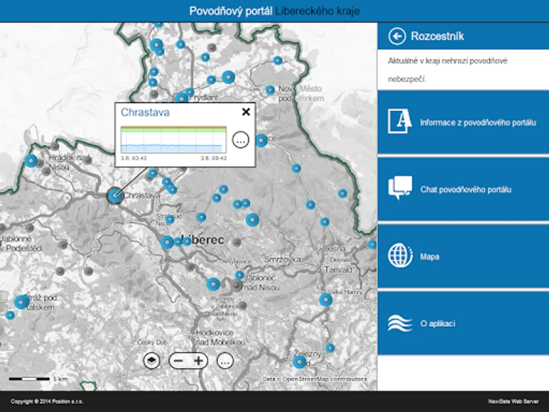Image resolution: width=549 pixels, height=412 pixels.
Task: Click the waves icon for O aplikaci
Action: pos(400,323)
